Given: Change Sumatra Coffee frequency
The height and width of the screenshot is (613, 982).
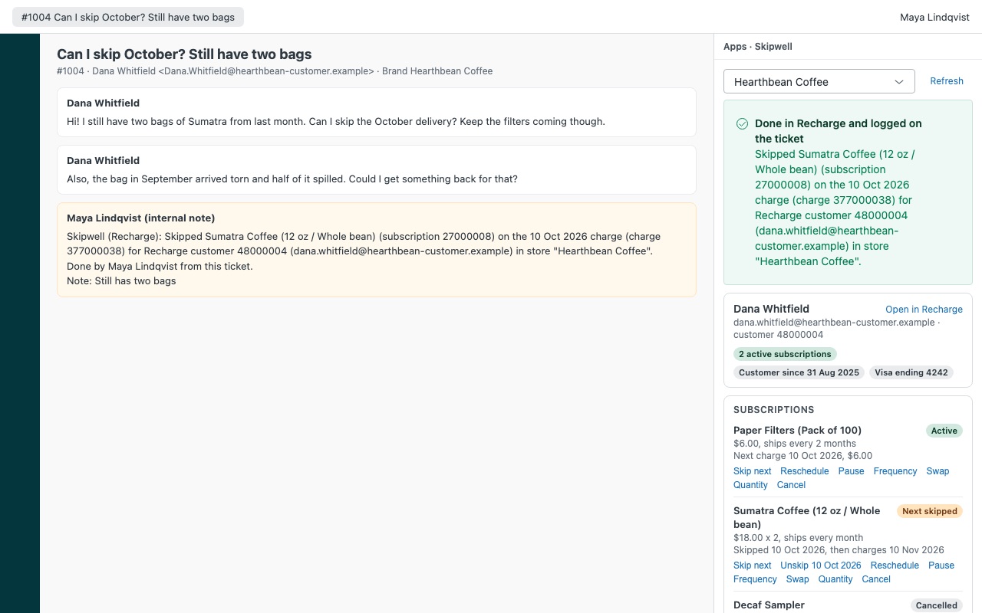Looking at the screenshot, I should coord(755,579).
